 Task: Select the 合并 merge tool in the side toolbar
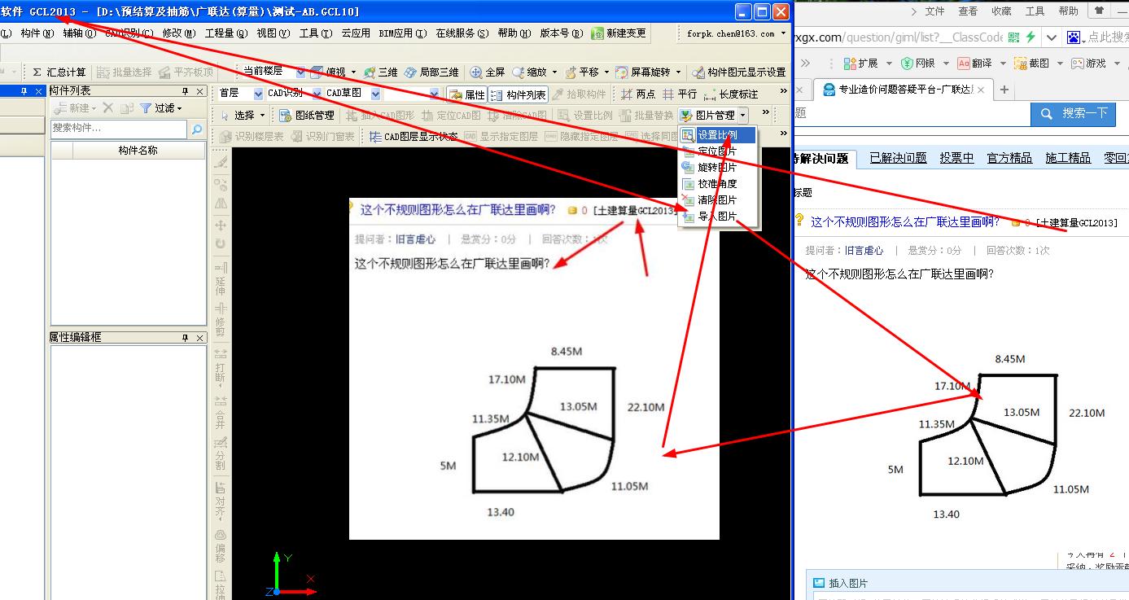coord(221,411)
